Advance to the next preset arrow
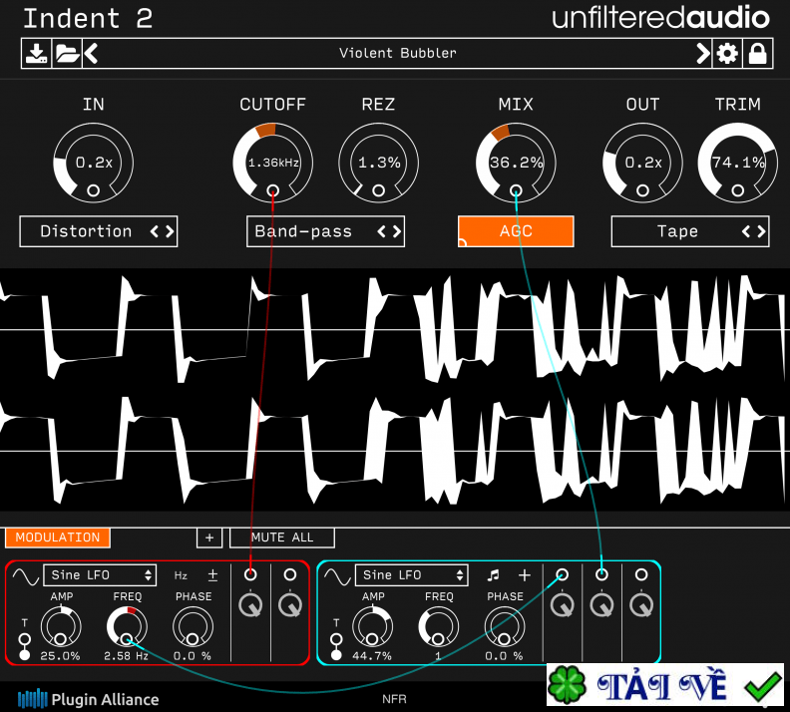This screenshot has width=790, height=712. 702,54
